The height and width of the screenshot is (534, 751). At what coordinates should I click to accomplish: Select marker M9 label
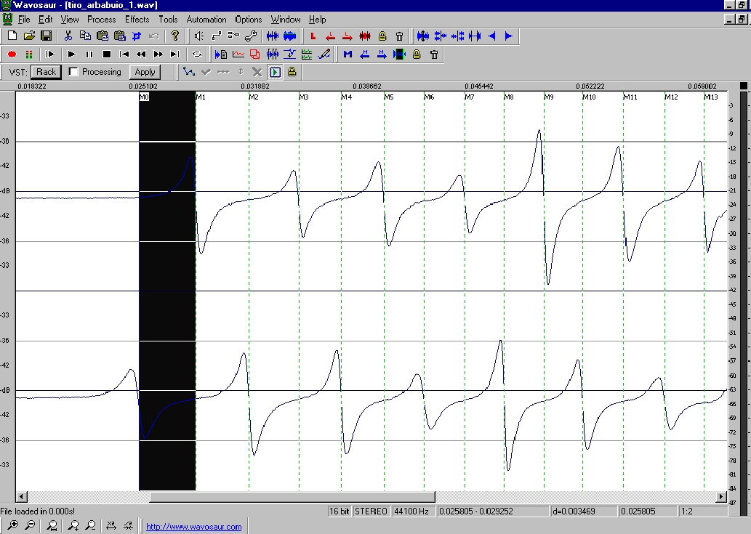549,97
